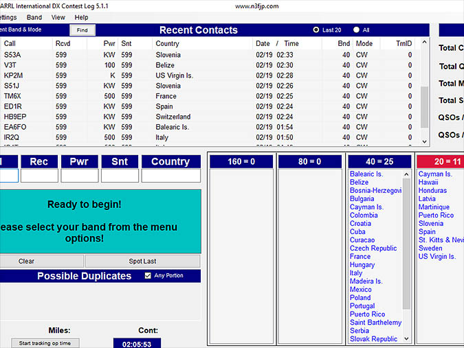The height and width of the screenshot is (348, 464).
Task: Select the V3T contact row
Action: click(210, 65)
